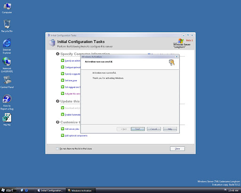
Task: Select the reg.reg file on the desktop
Action: (x=7, y=119)
